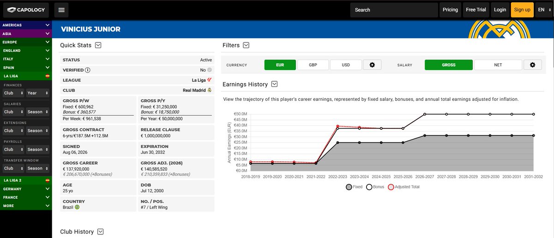Click the Brazil flag icon
This screenshot has height=238, width=554.
78,207
